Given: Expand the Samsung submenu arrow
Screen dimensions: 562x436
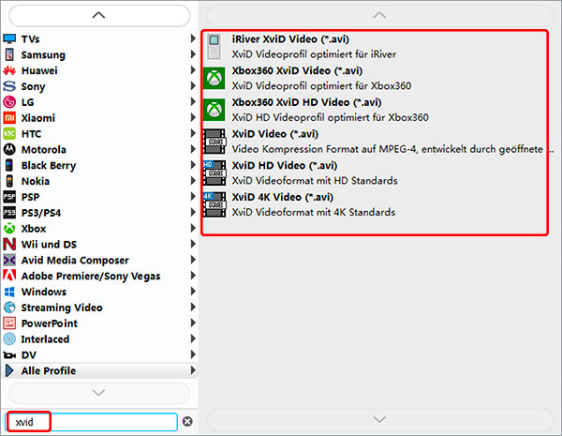Looking at the screenshot, I should (x=193, y=54).
